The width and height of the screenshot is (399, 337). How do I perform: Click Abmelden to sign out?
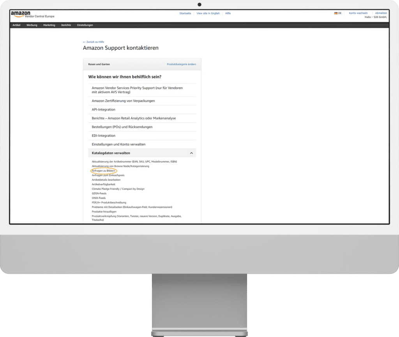coord(381,13)
